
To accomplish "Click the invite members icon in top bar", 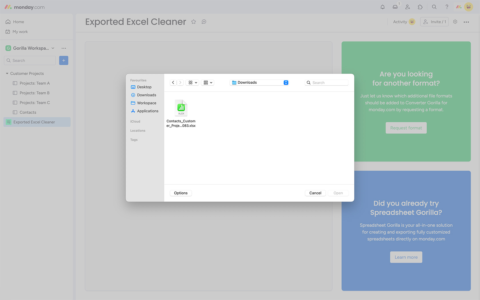I will tap(408, 7).
